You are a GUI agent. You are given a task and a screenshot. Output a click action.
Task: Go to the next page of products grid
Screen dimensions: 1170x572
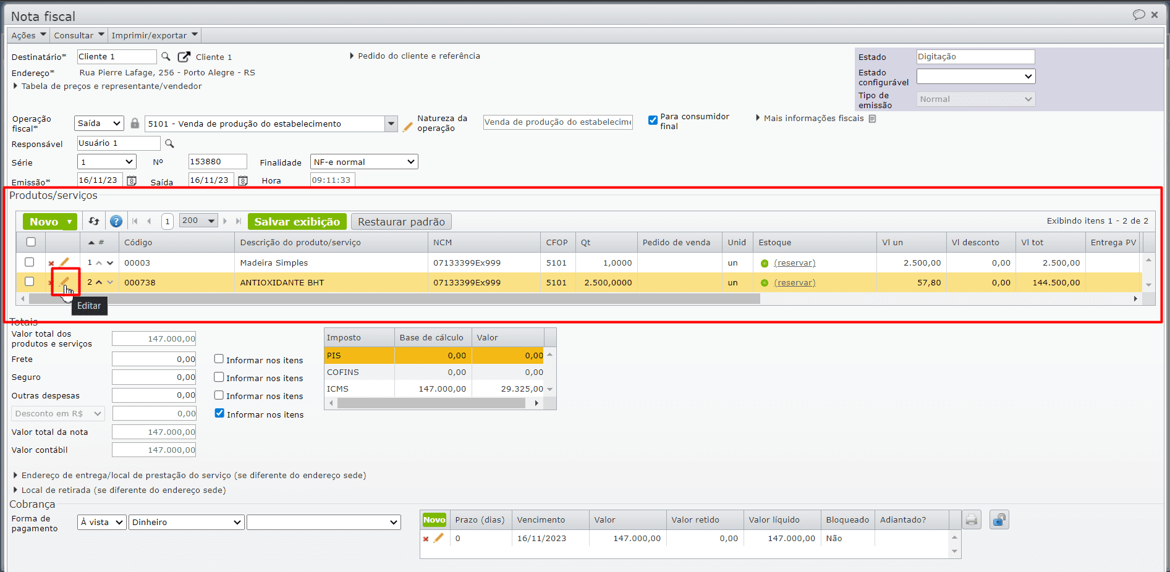pos(225,221)
